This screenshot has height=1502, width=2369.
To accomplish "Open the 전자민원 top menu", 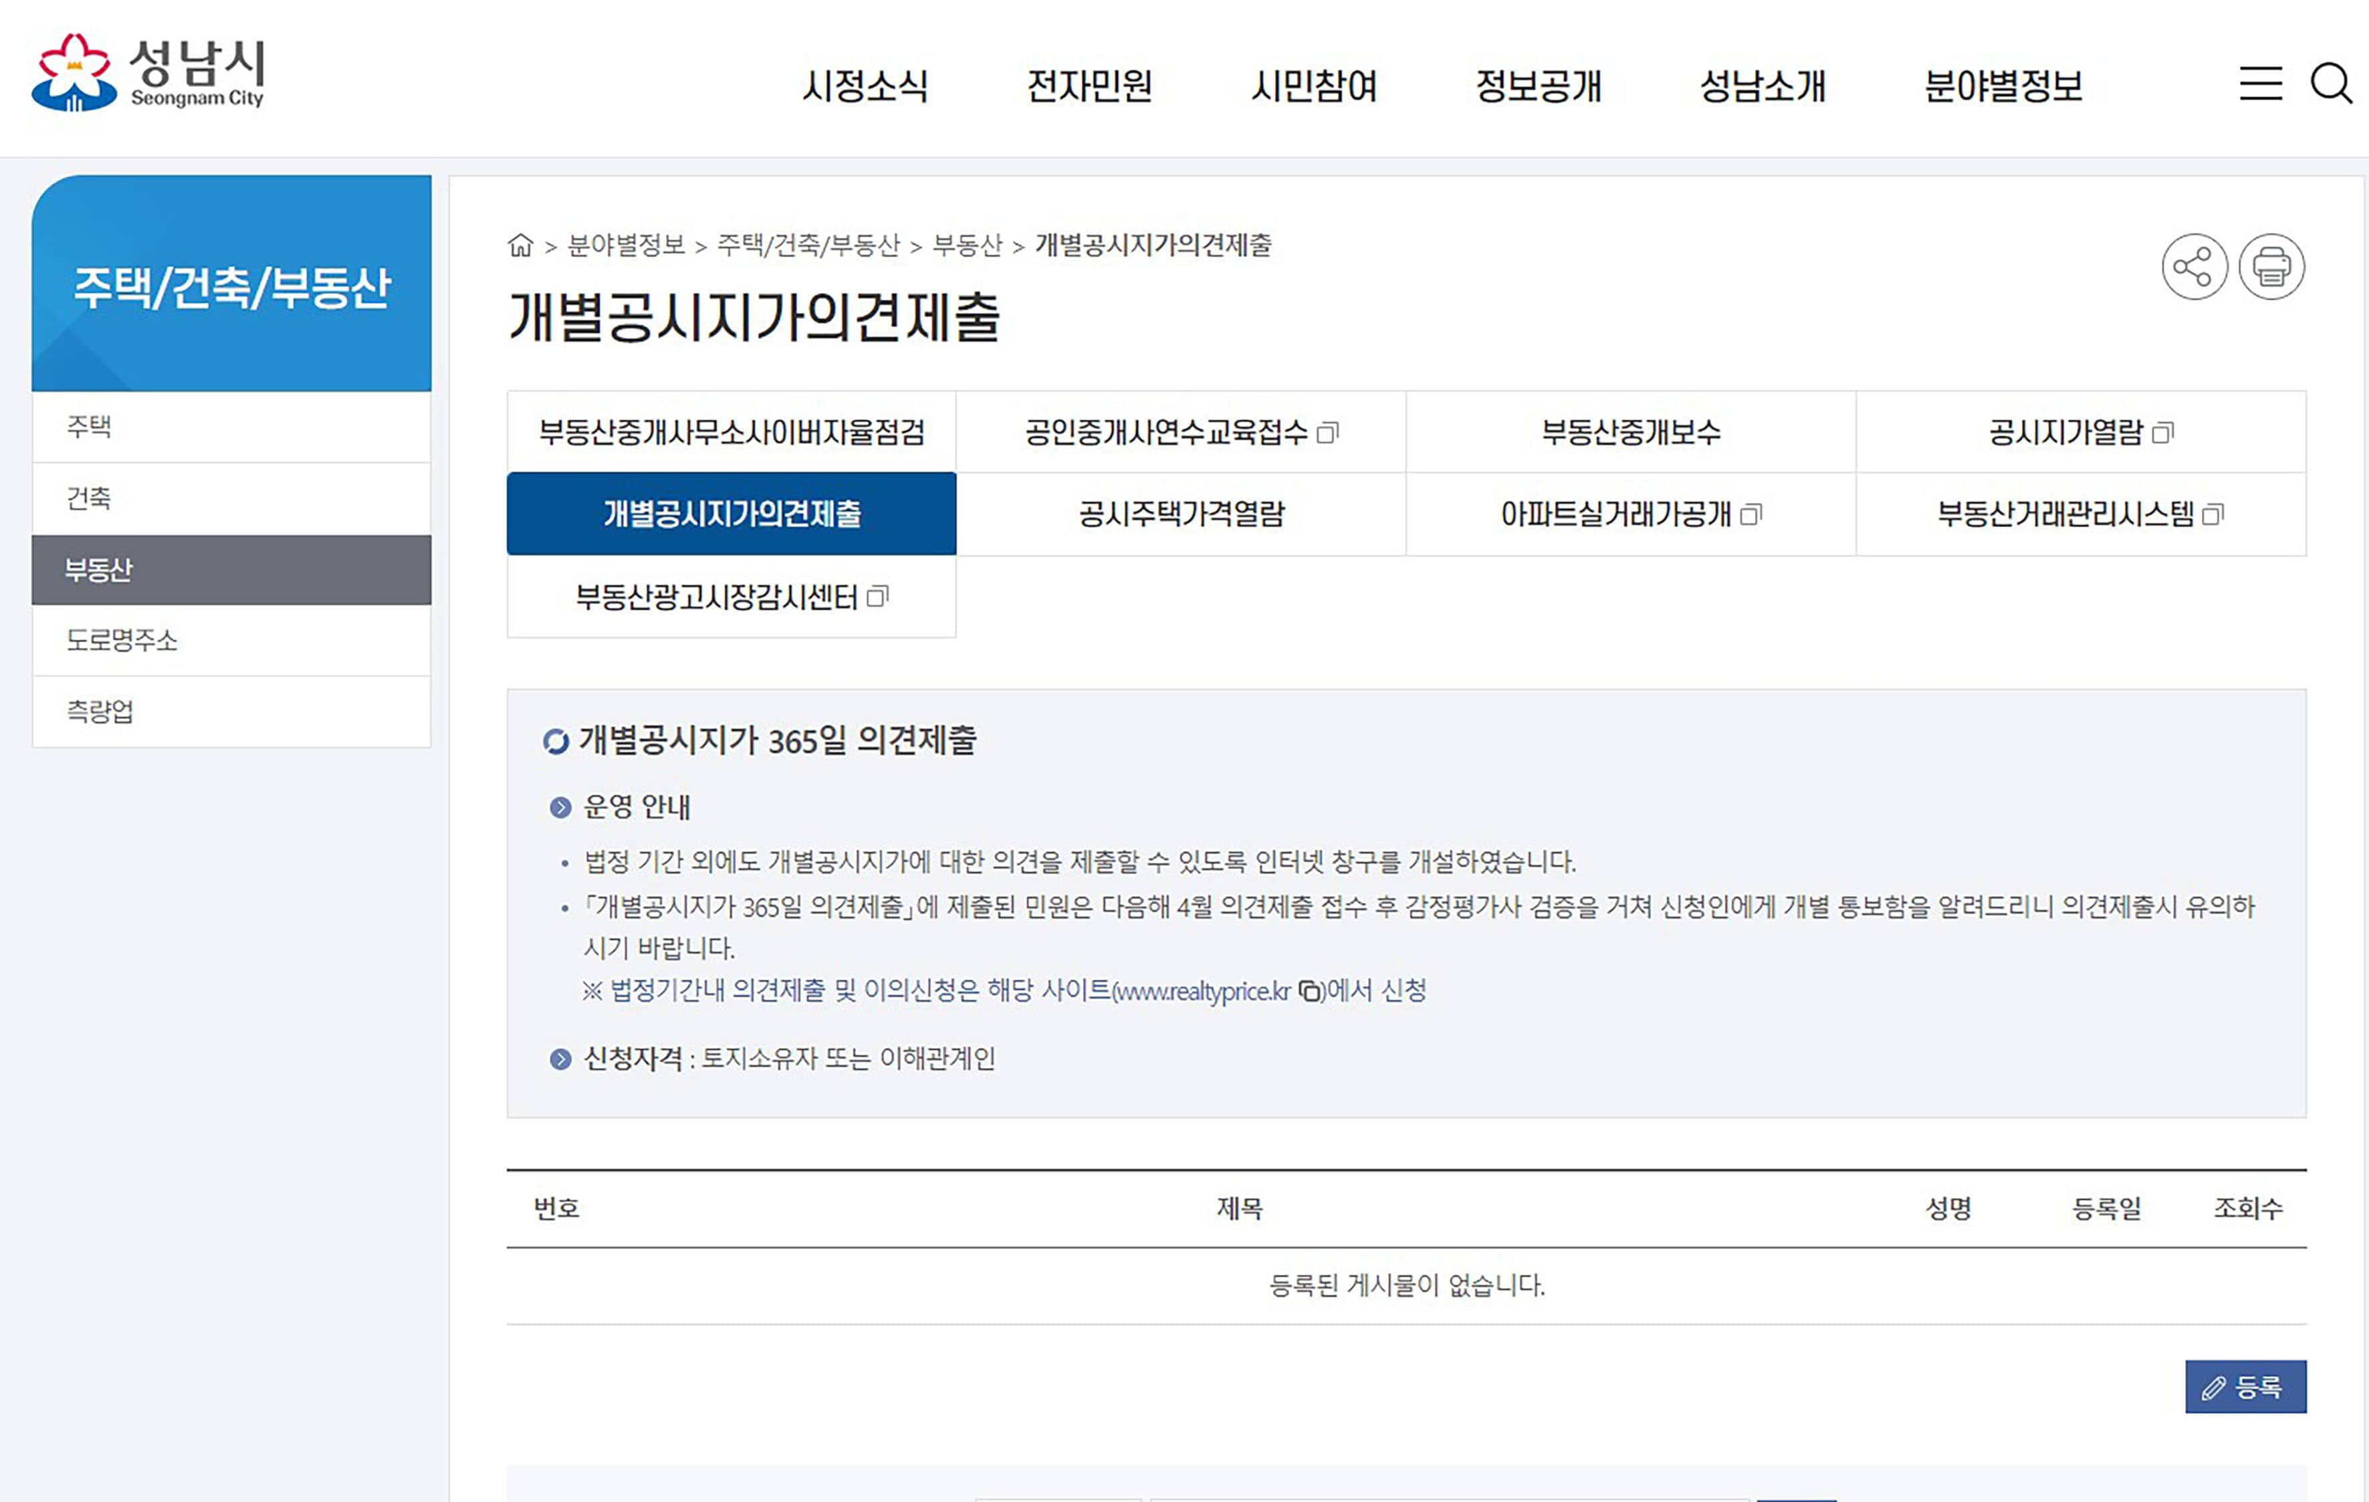I will coord(1089,86).
